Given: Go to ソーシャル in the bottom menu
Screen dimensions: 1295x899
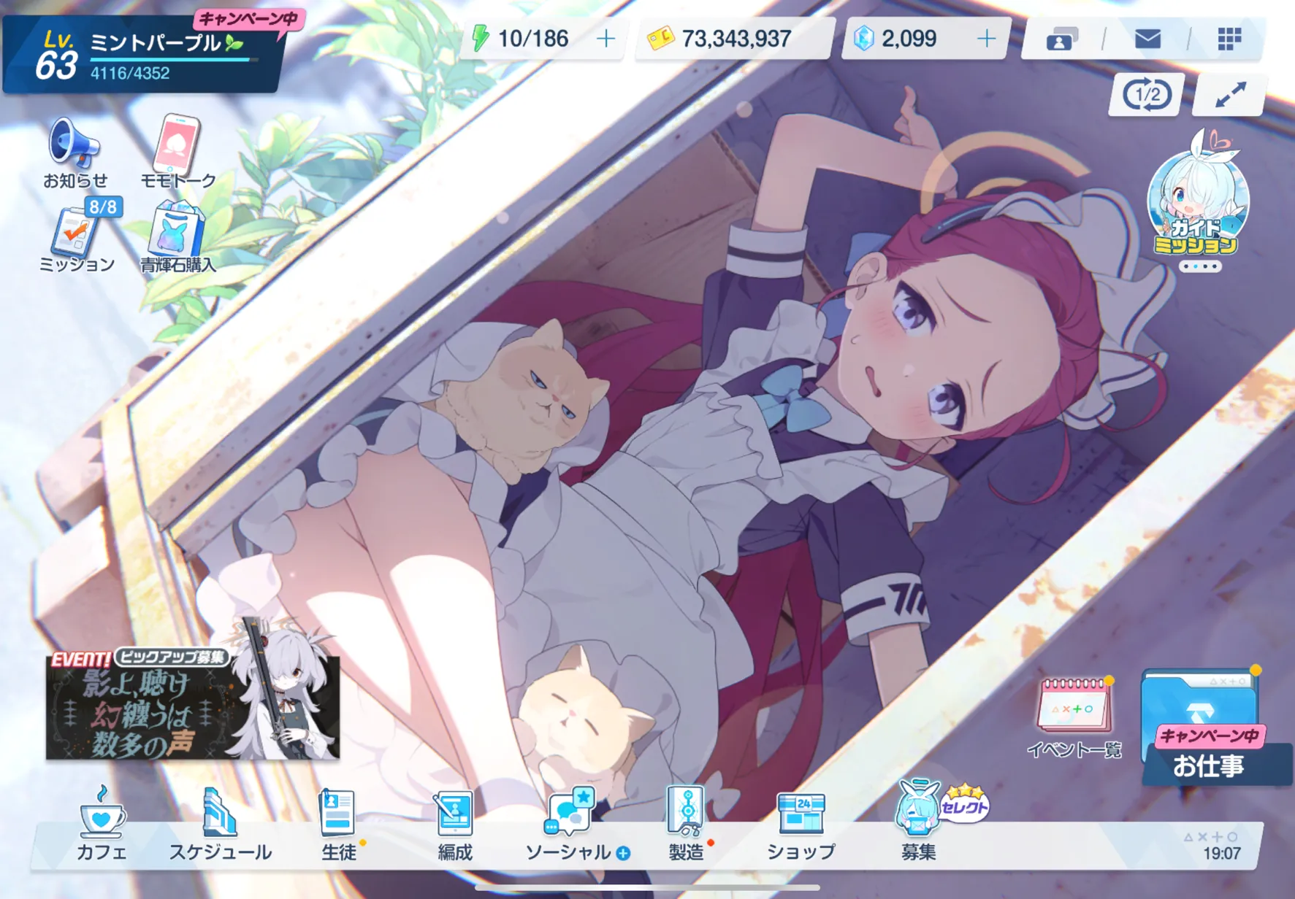Looking at the screenshot, I should [576, 825].
